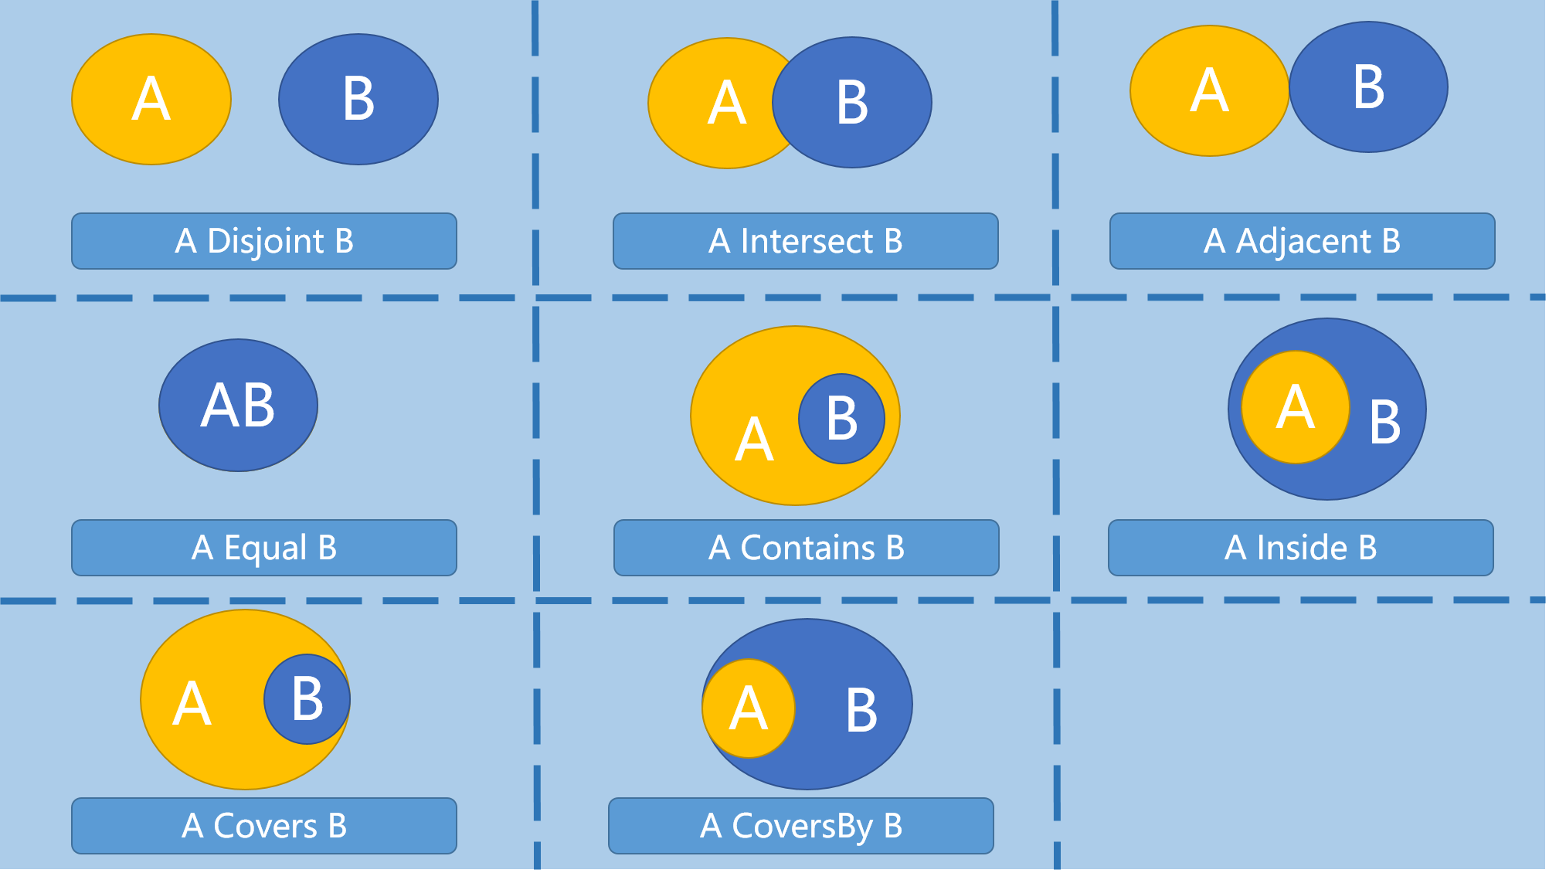Screen dimensions: 1549x873
Task: Click small blue circle B in Contains diagram
Action: [x=841, y=419]
